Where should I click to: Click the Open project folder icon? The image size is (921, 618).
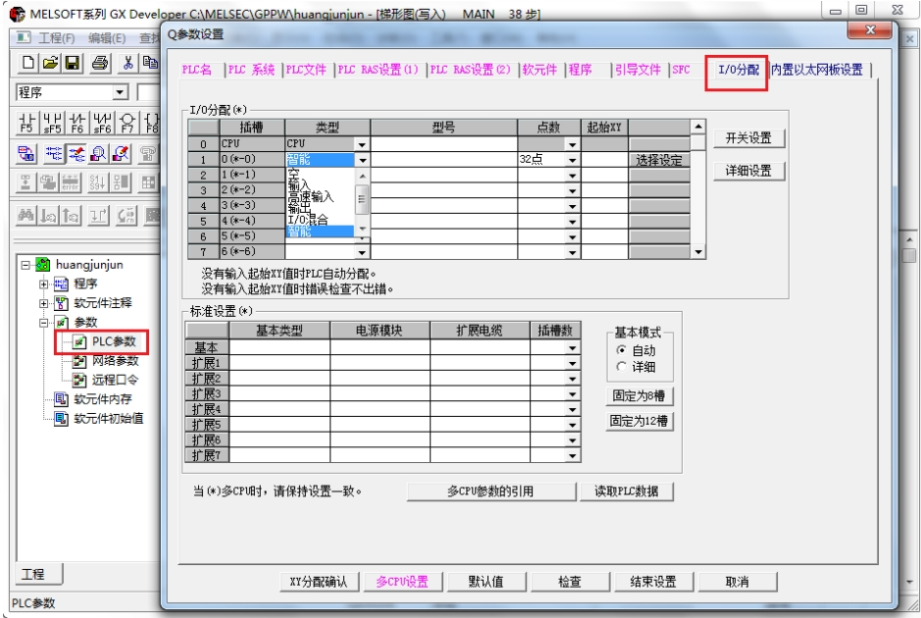pos(51,63)
